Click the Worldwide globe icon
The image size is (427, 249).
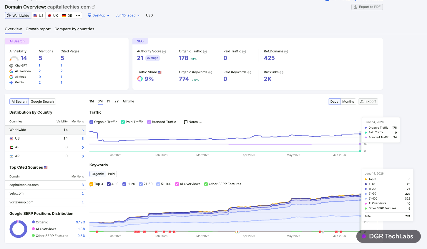click(x=9, y=16)
